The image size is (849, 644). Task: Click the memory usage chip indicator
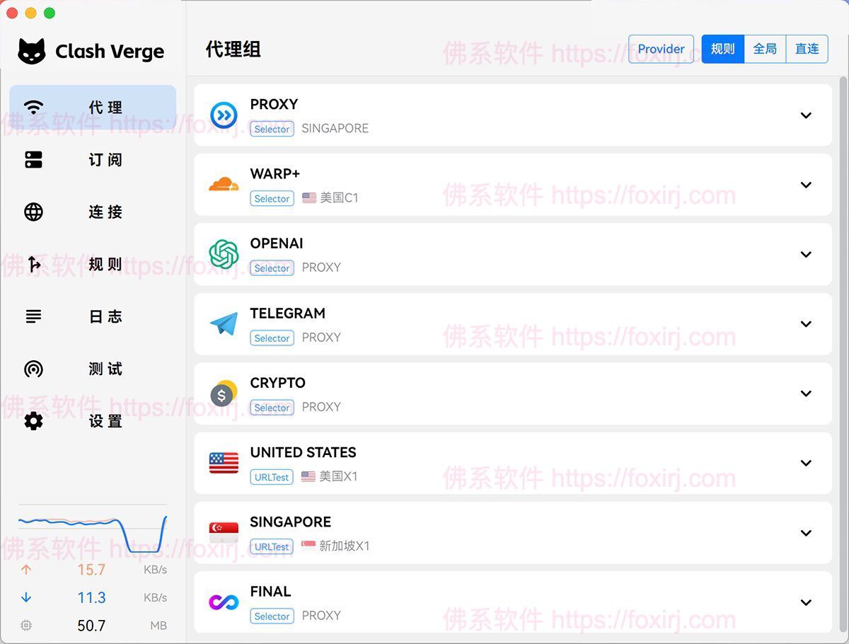coord(27,626)
